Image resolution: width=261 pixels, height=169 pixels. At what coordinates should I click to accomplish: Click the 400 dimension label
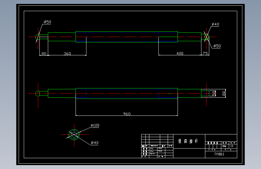180,54
